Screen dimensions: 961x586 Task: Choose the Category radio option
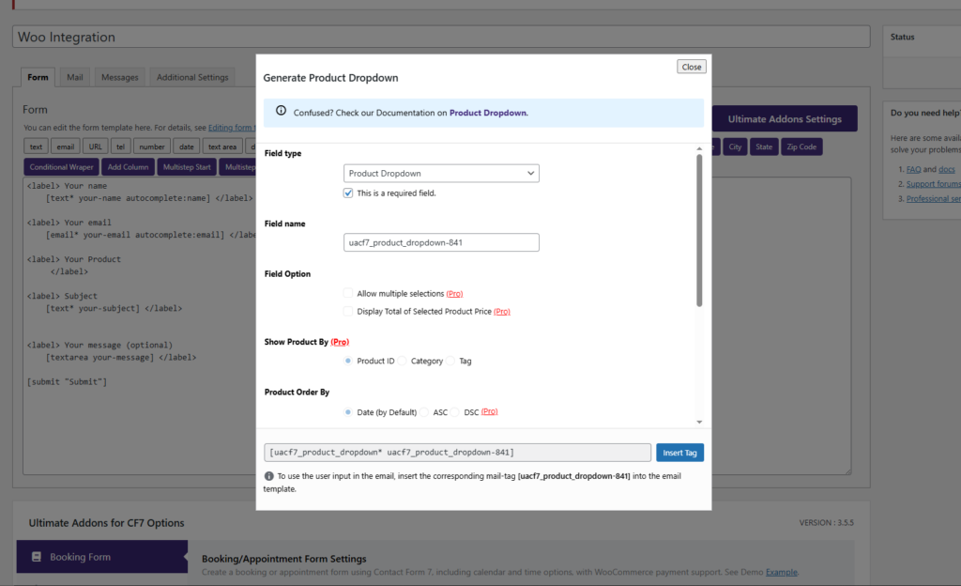[x=402, y=361]
